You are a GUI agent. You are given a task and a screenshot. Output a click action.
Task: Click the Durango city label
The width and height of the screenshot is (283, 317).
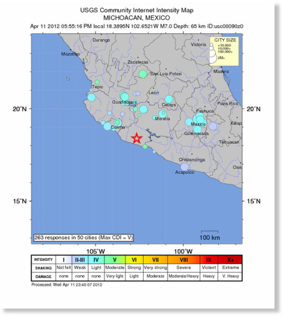(x=101, y=40)
